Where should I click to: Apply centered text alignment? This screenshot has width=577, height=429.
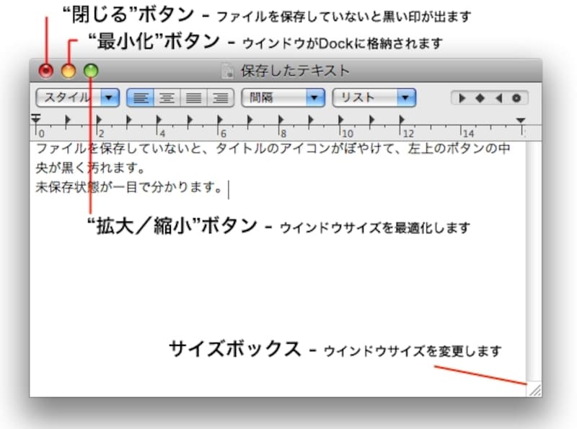167,98
